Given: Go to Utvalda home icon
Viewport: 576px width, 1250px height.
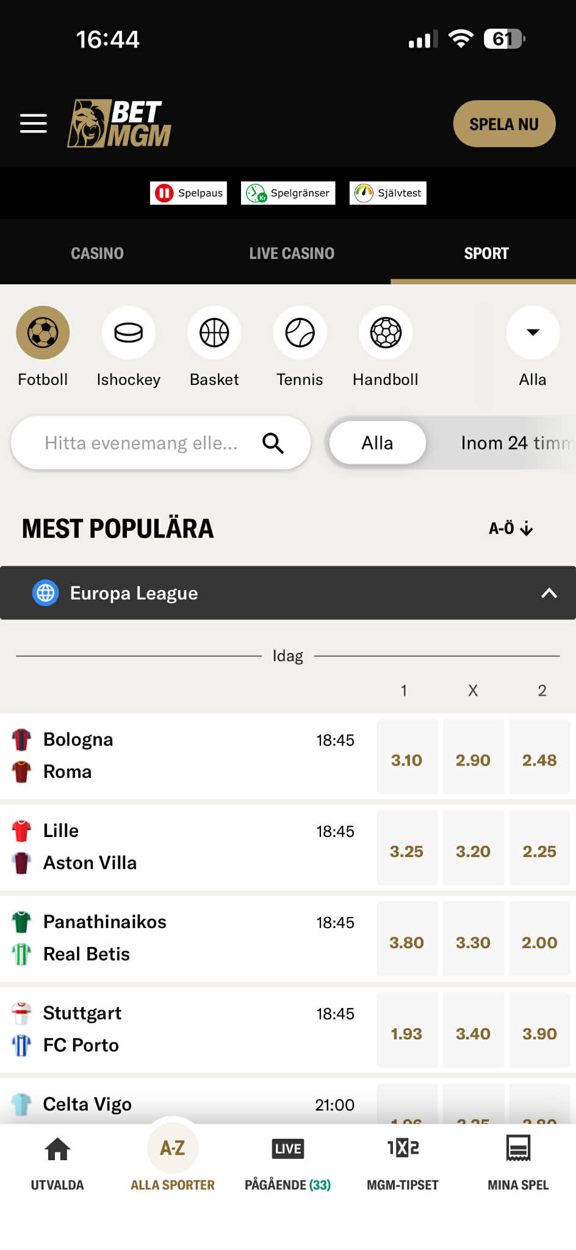Looking at the screenshot, I should click(57, 1149).
